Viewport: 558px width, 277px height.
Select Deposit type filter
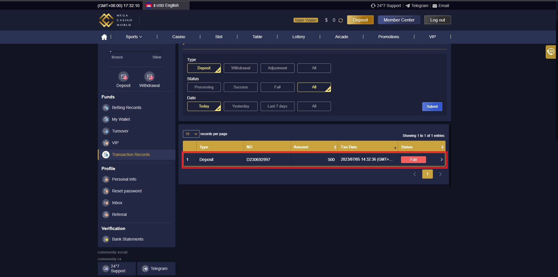(x=204, y=68)
